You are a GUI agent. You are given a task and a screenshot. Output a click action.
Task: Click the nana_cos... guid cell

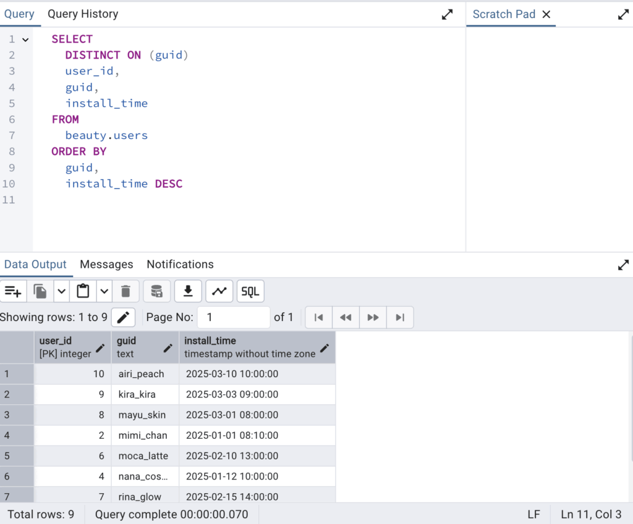145,476
